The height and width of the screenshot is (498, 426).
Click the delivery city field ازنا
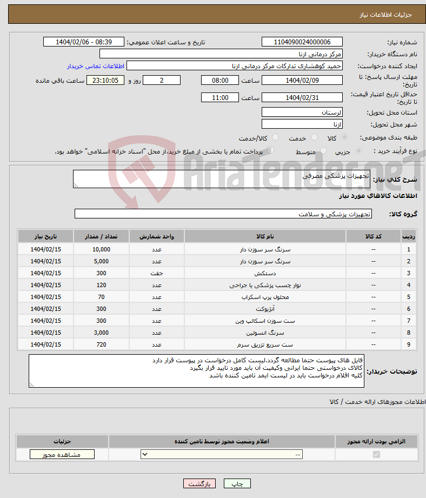pos(302,124)
